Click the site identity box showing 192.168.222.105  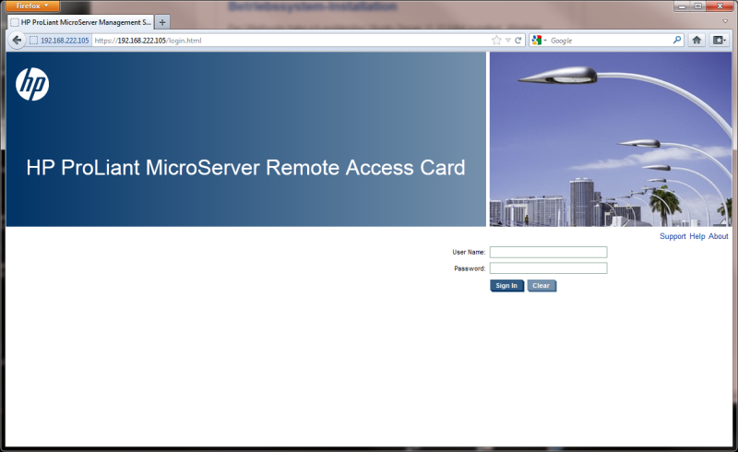click(59, 41)
